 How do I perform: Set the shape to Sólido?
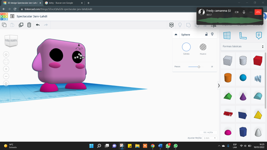[186, 47]
